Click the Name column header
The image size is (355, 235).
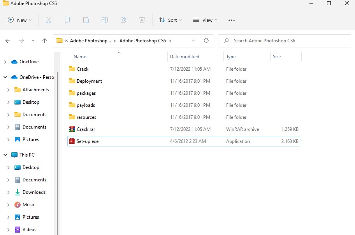pyautogui.click(x=80, y=57)
